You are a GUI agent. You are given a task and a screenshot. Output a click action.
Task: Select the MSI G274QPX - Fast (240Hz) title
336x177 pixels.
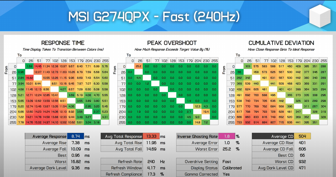click(x=154, y=17)
